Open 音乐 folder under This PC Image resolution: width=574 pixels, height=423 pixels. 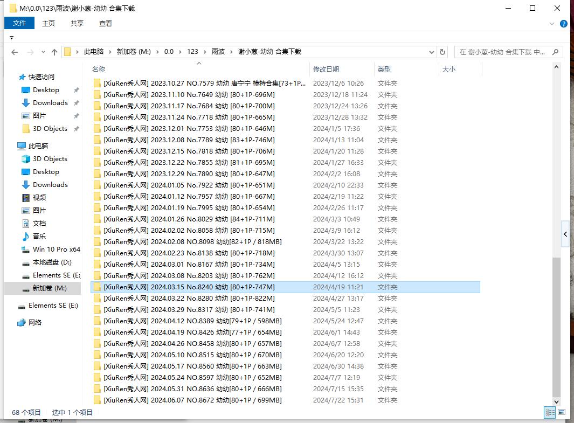pyautogui.click(x=39, y=237)
